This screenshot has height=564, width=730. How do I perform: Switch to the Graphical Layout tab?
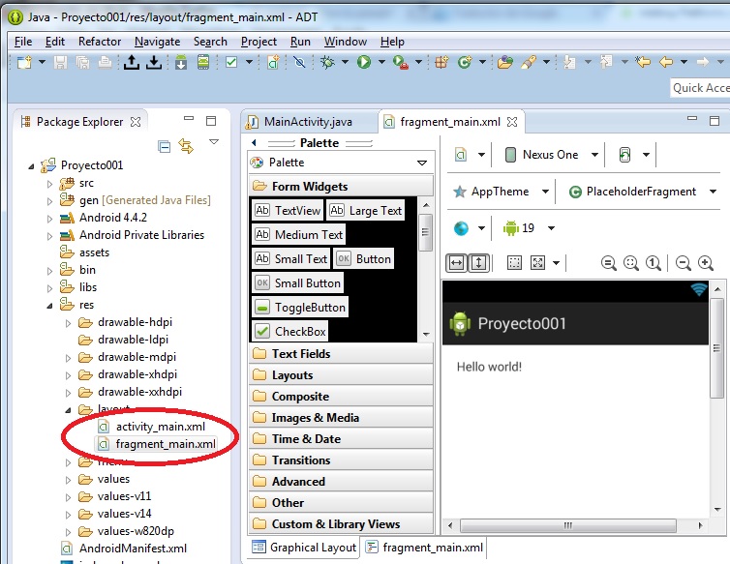pos(304,548)
